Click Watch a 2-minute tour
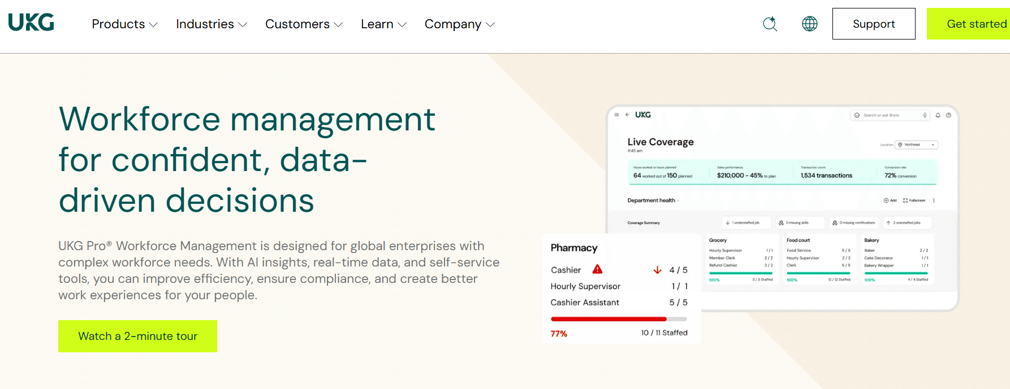1010x389 pixels. pos(137,336)
